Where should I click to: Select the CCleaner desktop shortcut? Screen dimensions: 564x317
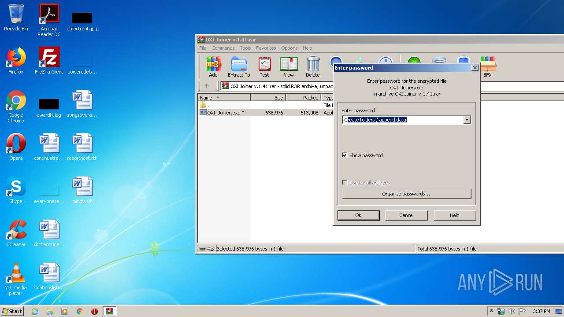click(x=16, y=233)
